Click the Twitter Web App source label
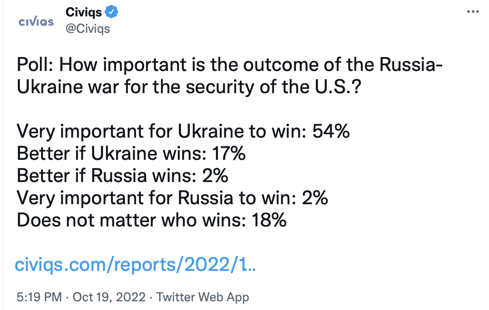This screenshot has height=310, width=489. [203, 296]
